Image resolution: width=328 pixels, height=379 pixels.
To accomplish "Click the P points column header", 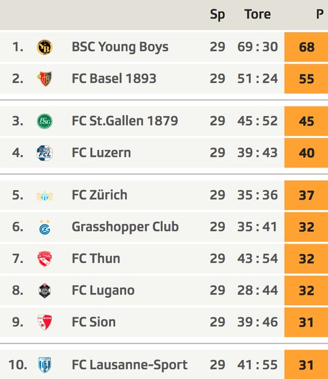I will 320,14.
